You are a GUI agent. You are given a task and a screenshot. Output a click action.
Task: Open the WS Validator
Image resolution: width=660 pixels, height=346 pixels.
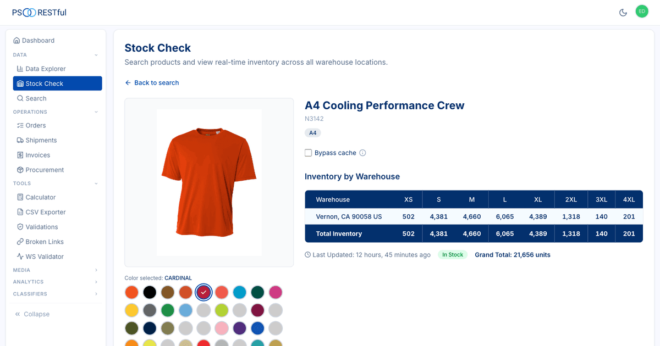pos(44,256)
